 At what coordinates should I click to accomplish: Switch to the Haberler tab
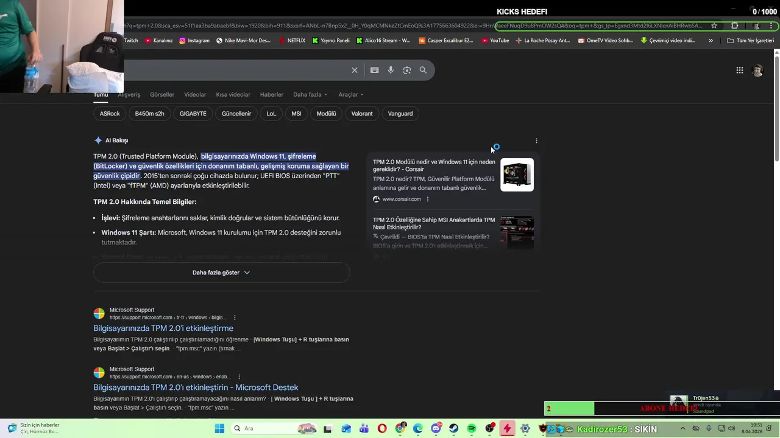coord(272,94)
